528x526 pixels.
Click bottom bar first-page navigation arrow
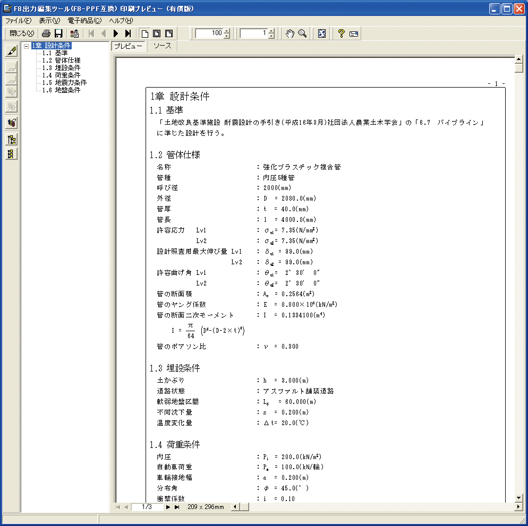(118, 507)
